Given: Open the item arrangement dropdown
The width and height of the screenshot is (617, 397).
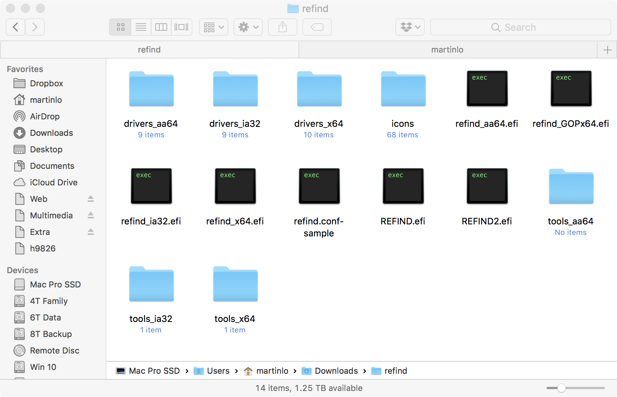Looking at the screenshot, I should pos(214,27).
